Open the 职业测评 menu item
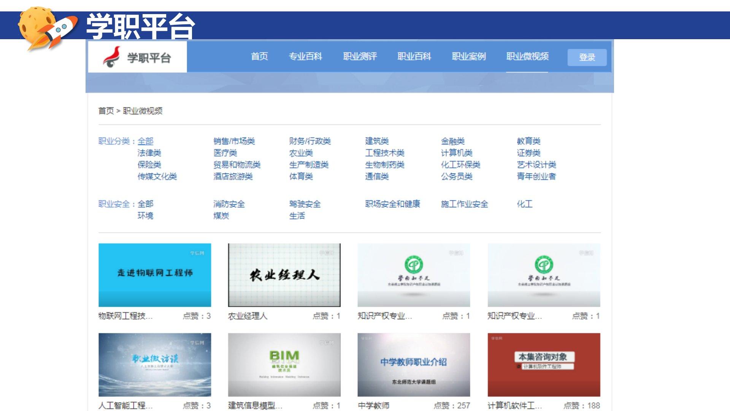The width and height of the screenshot is (730, 411). click(x=360, y=57)
